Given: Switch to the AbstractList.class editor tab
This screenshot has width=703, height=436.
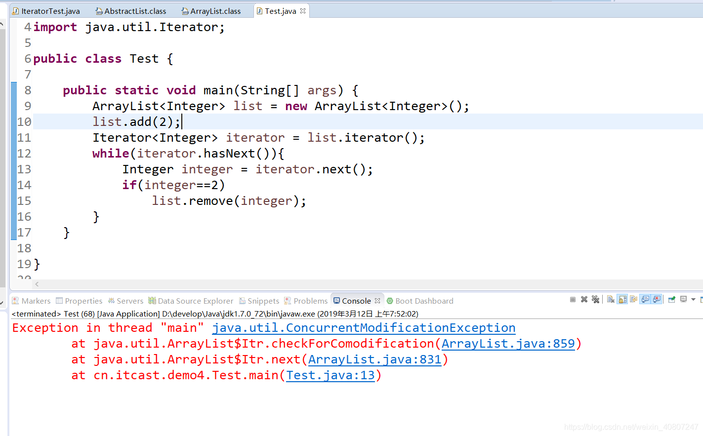Looking at the screenshot, I should coord(131,11).
